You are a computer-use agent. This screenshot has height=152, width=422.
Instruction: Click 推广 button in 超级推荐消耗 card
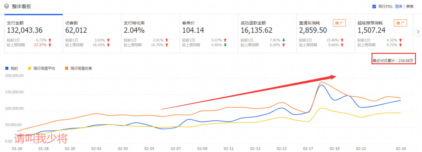[x=400, y=23]
